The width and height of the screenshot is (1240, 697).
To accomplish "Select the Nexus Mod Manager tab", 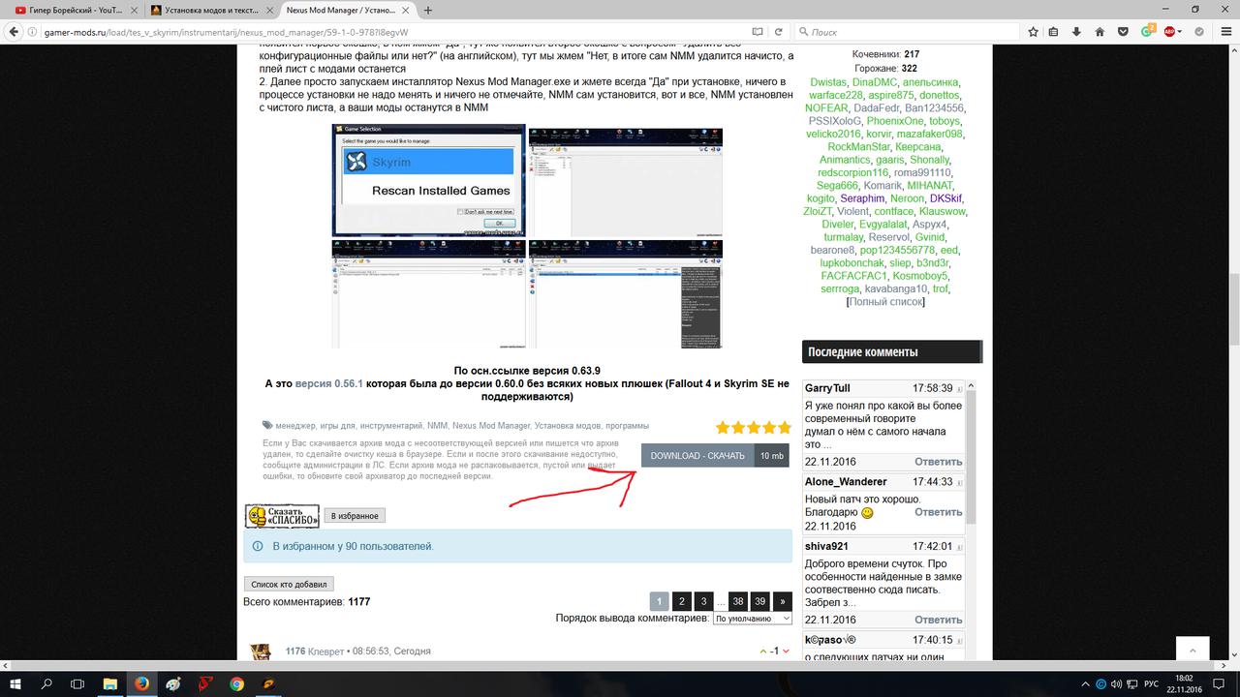I will tap(347, 10).
